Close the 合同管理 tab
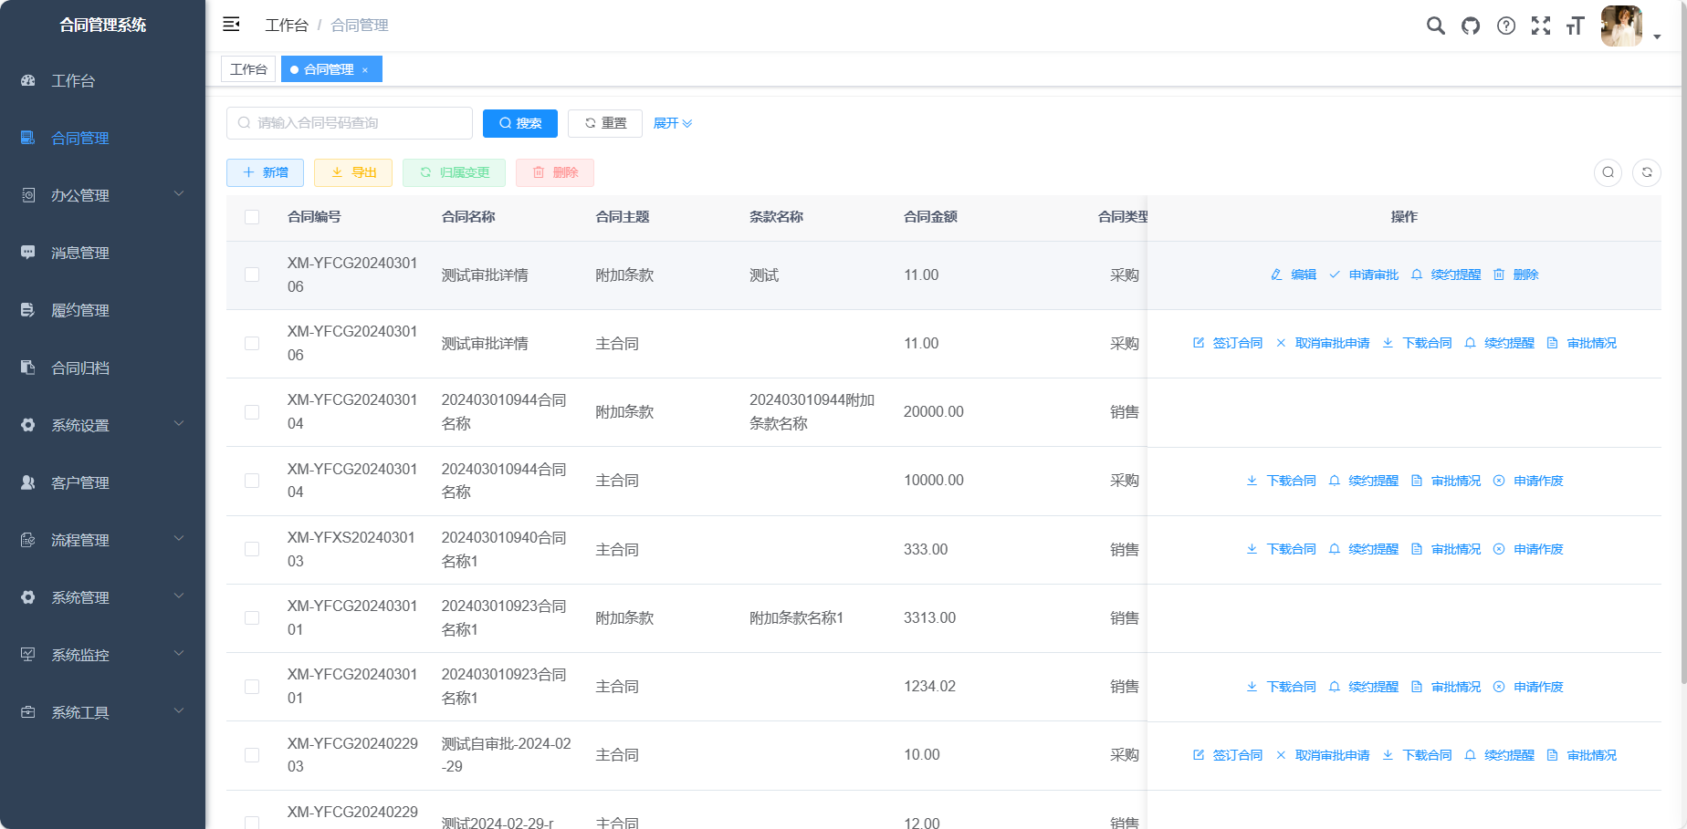 (x=365, y=70)
